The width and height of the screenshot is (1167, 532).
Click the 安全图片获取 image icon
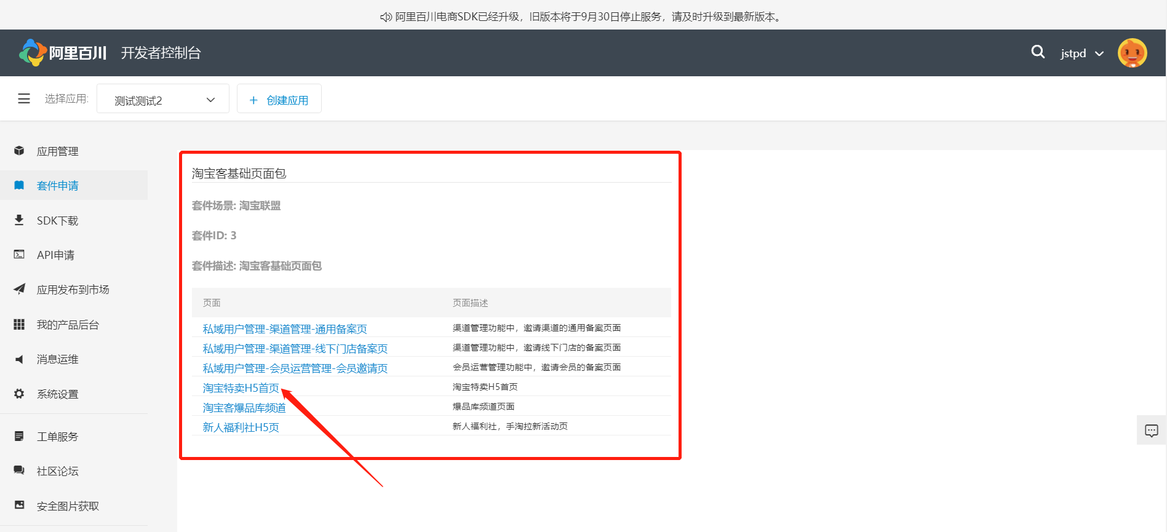[19, 506]
